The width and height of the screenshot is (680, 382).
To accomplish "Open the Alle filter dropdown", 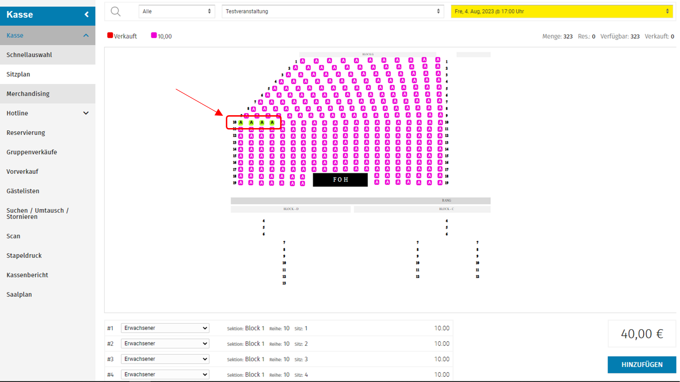I will coord(177,11).
